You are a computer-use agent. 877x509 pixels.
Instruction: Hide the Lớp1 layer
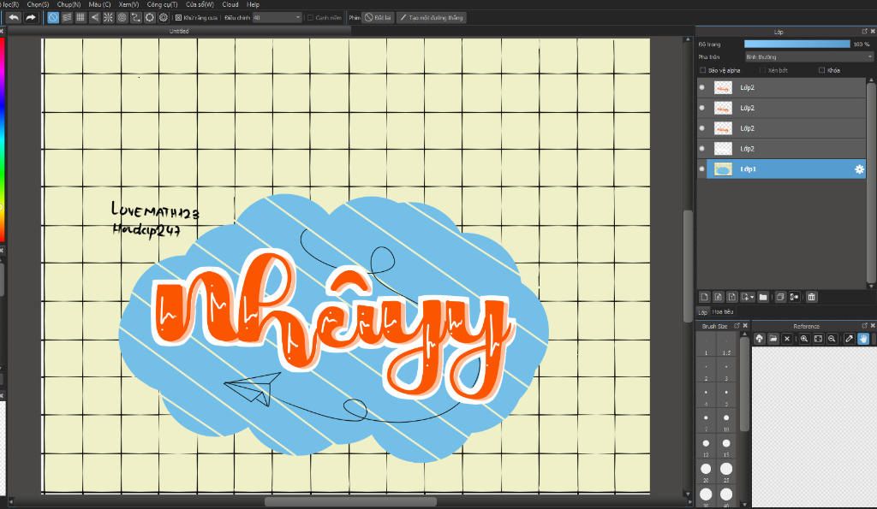702,169
